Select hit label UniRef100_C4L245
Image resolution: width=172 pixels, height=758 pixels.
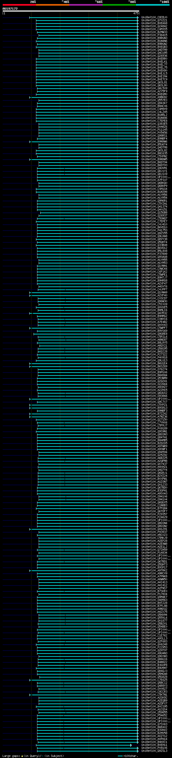(154, 112)
